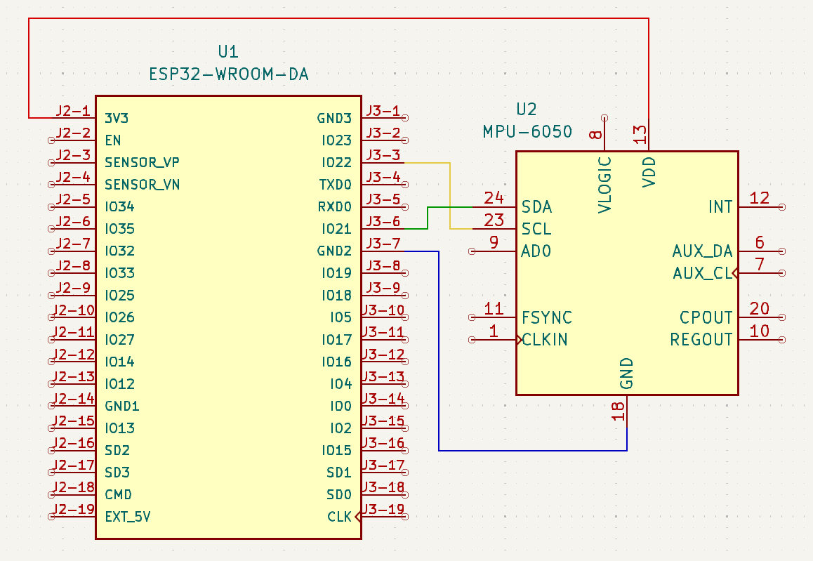This screenshot has width=813, height=561.
Task: Click the J3-1 pin number
Action: [383, 111]
